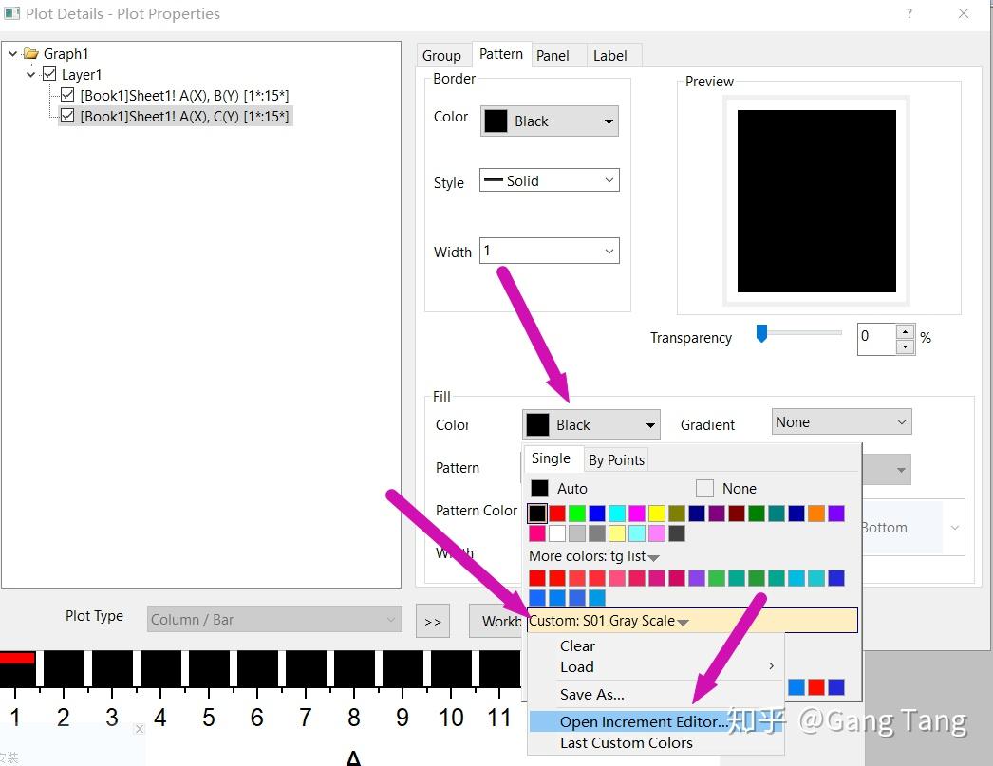Switch to the By Points tab

pos(616,460)
